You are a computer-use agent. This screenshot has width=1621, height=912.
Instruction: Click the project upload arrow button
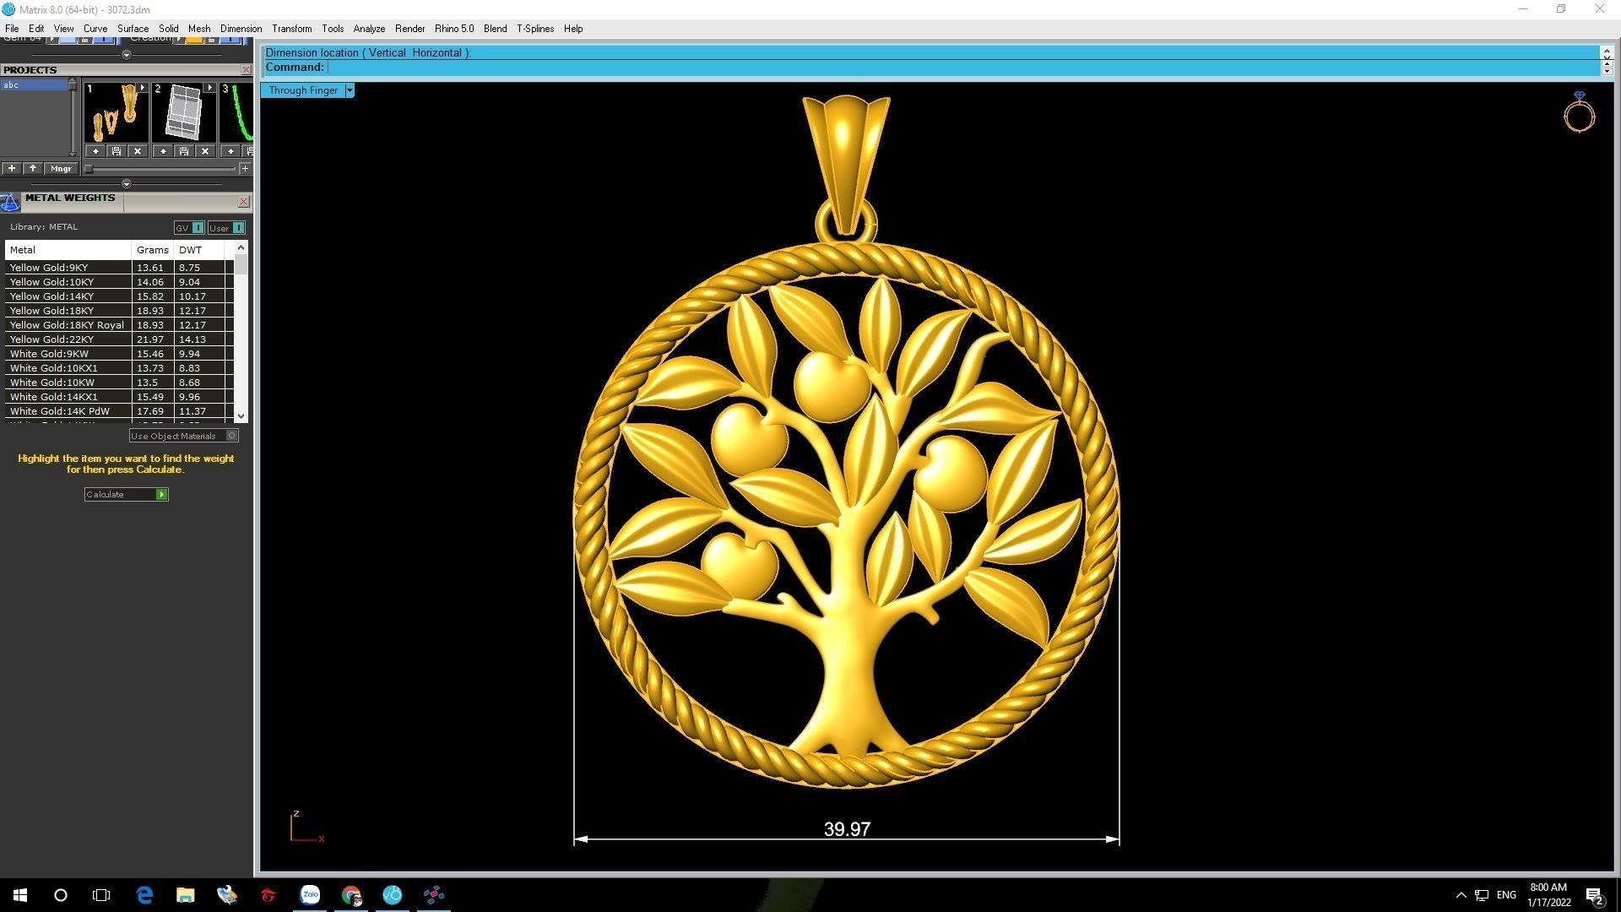click(33, 169)
